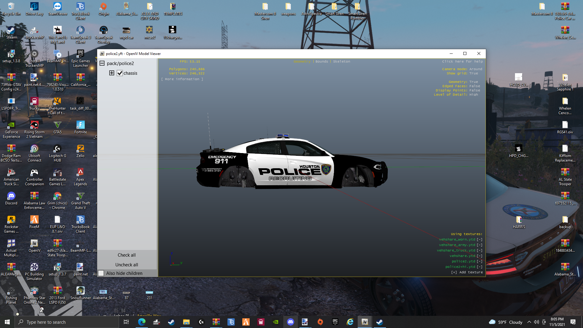Click Add texture link

(x=467, y=272)
